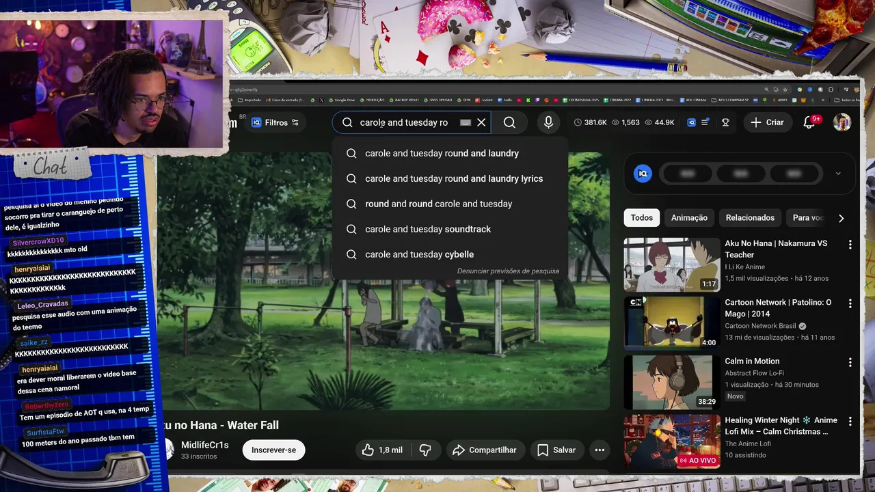Open Aku No Hana Nakamura VS Teacher thumbnail
Viewport: 875px width, 492px height.
pyautogui.click(x=672, y=264)
